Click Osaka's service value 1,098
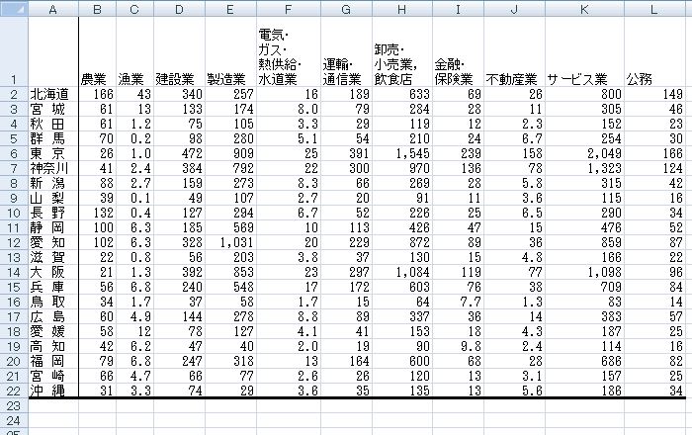The width and height of the screenshot is (692, 435). point(585,272)
